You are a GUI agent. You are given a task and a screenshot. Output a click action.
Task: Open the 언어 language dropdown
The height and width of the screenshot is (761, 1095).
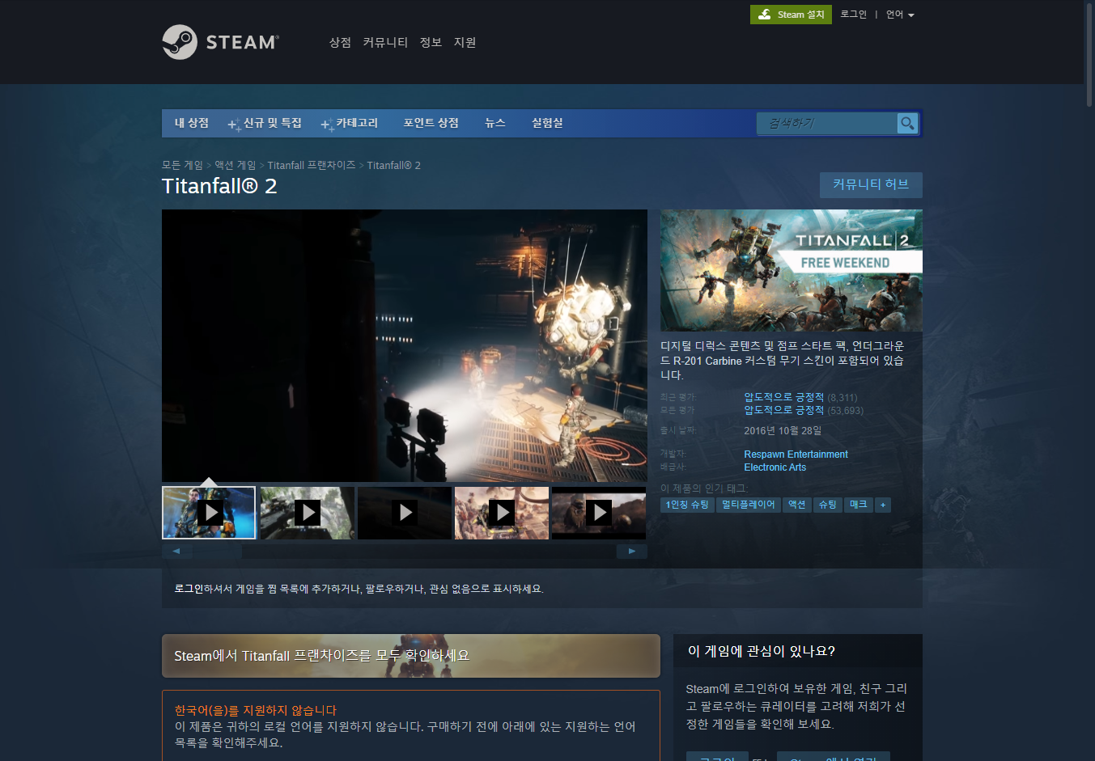pyautogui.click(x=900, y=15)
